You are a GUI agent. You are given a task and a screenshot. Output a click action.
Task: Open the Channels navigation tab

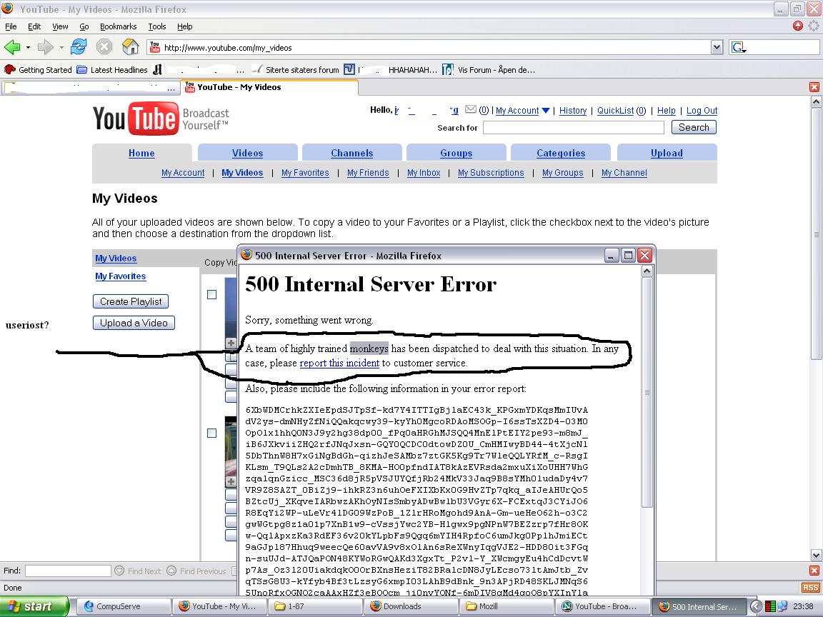(351, 154)
